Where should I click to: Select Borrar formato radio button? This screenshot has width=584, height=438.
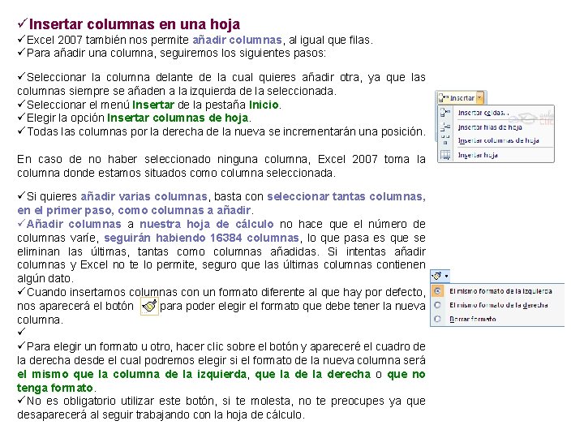pos(437,319)
